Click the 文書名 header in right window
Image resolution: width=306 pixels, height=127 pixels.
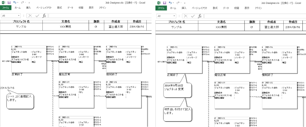tap(221, 22)
